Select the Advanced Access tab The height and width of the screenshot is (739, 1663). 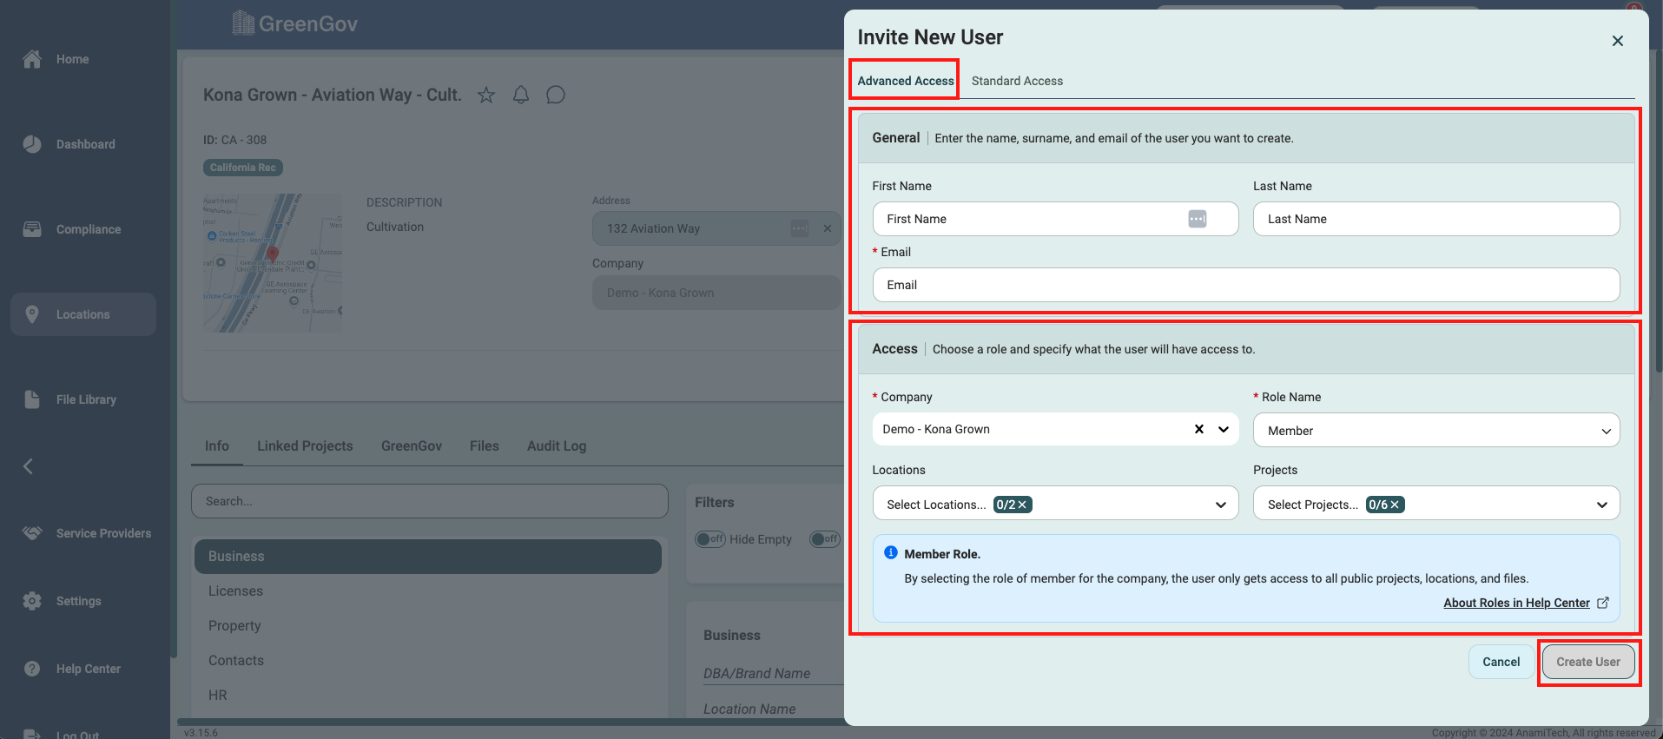(905, 81)
